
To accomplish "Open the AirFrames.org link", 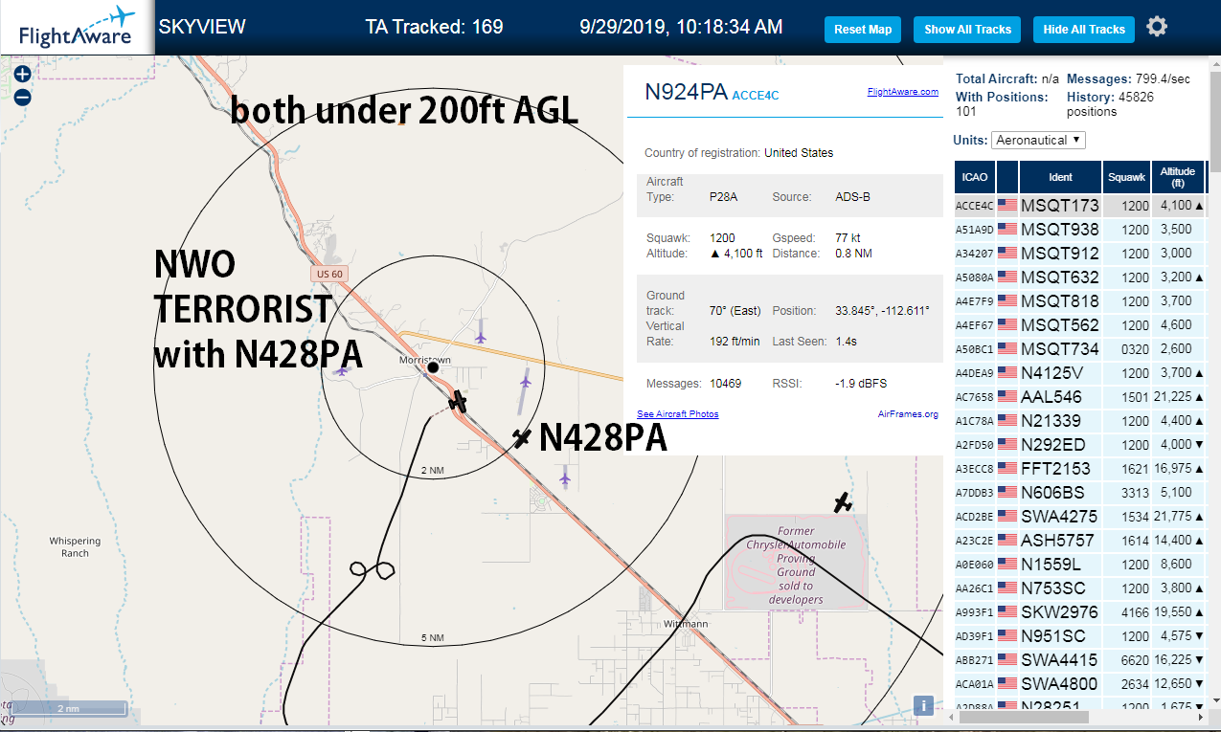I will pyautogui.click(x=908, y=414).
